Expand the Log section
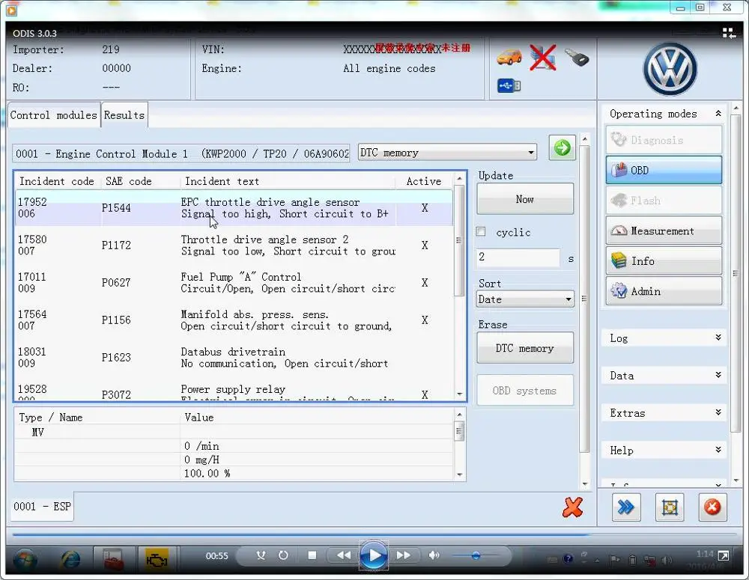This screenshot has width=749, height=580. point(718,338)
